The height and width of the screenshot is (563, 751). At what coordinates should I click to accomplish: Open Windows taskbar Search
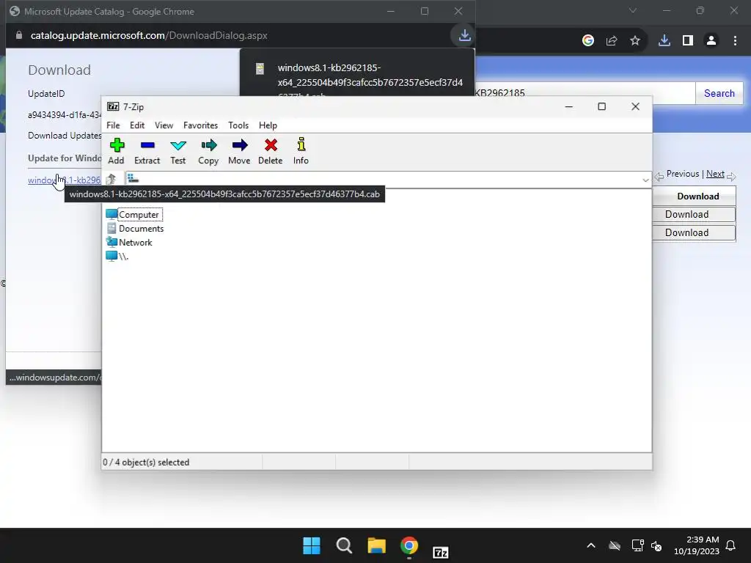tap(344, 545)
